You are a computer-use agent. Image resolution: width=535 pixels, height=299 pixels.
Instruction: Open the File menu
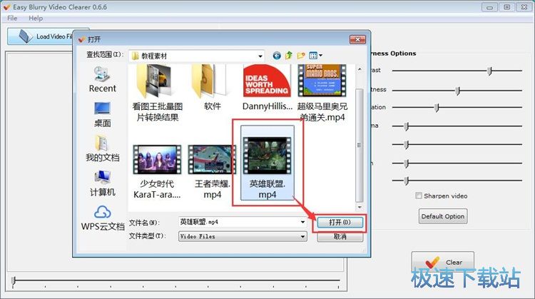click(x=12, y=18)
